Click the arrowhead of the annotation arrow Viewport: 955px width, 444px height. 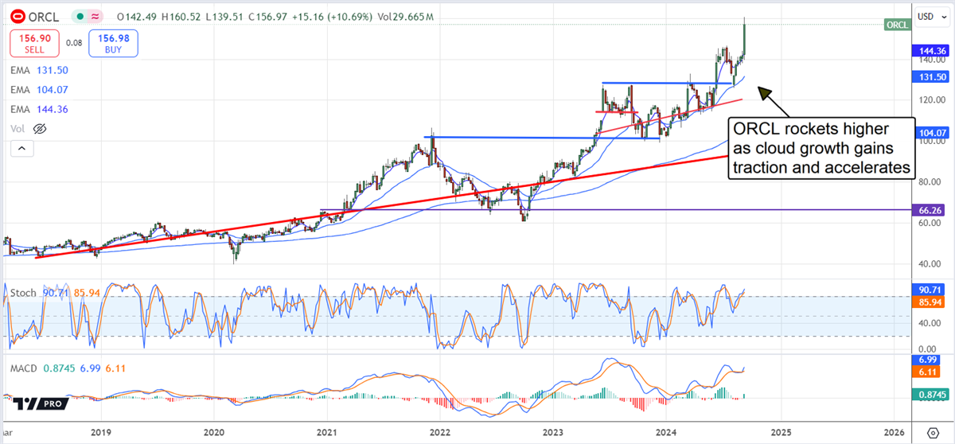click(x=763, y=92)
